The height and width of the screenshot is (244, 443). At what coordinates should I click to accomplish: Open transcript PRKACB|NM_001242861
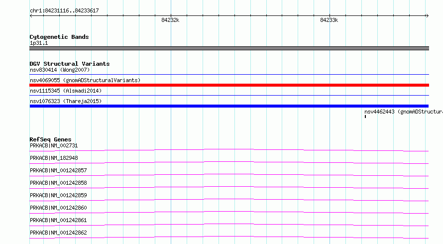coord(58,220)
